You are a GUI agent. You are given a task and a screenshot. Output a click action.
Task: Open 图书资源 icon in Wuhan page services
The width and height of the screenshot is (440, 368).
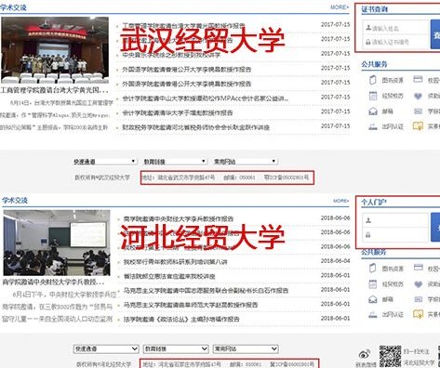(372, 80)
